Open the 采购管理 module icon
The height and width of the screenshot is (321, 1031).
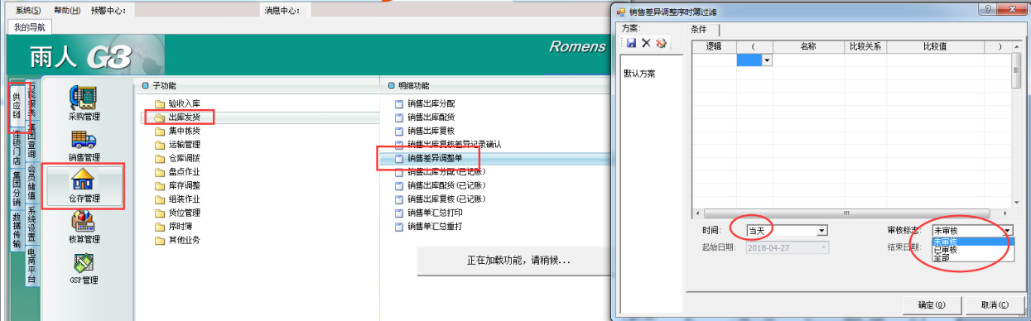point(83,98)
